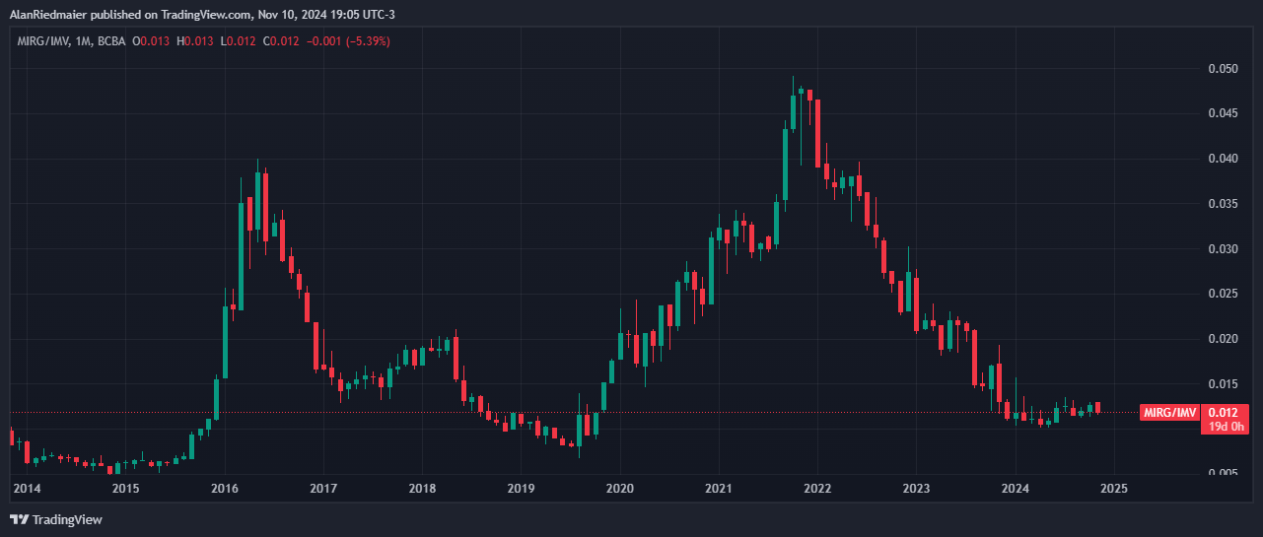Click the 19d 0h countdown label

pos(1226,427)
